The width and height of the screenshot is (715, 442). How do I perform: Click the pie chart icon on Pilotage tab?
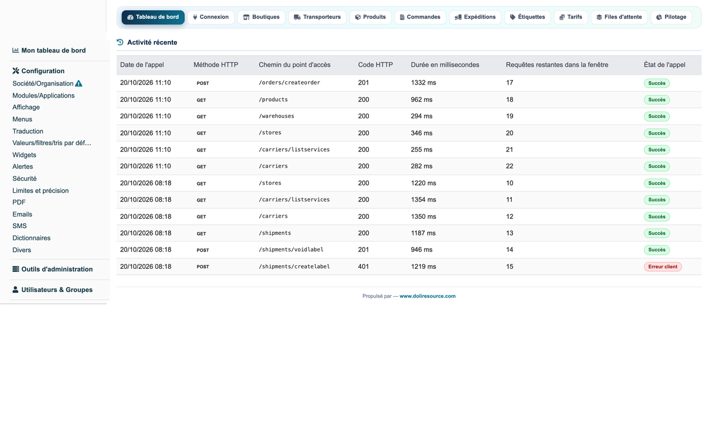pyautogui.click(x=659, y=17)
